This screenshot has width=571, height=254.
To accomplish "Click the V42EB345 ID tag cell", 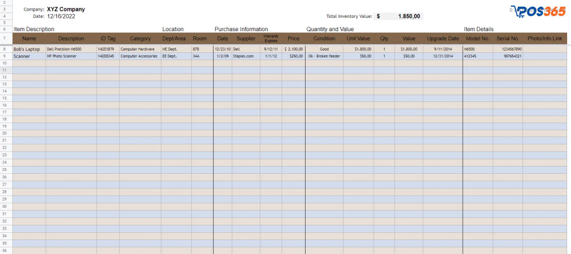I will point(106,56).
